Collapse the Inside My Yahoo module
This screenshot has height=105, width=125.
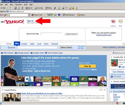(x=111, y=57)
